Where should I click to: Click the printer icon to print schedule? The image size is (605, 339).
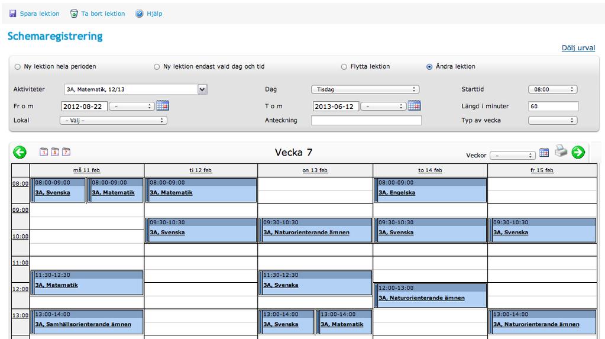(561, 151)
